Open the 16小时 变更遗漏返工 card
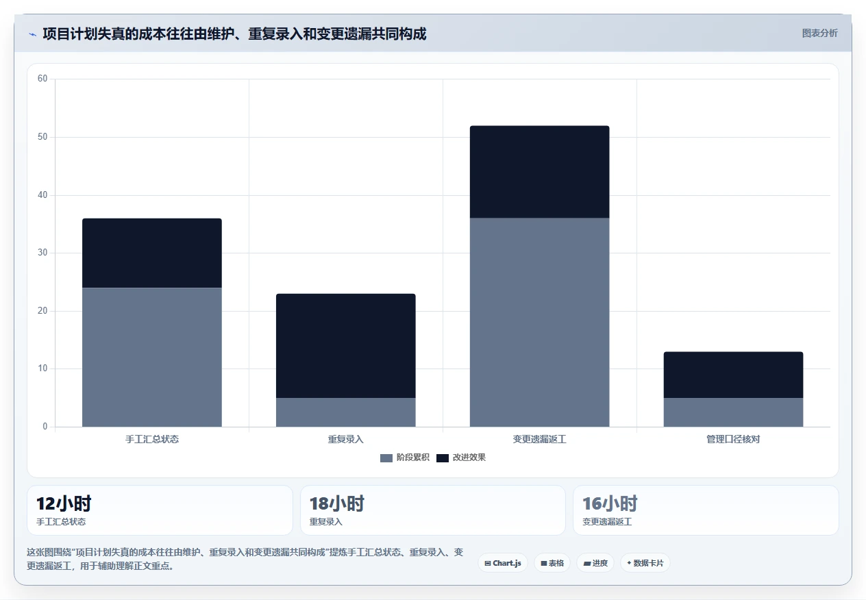 coord(706,510)
